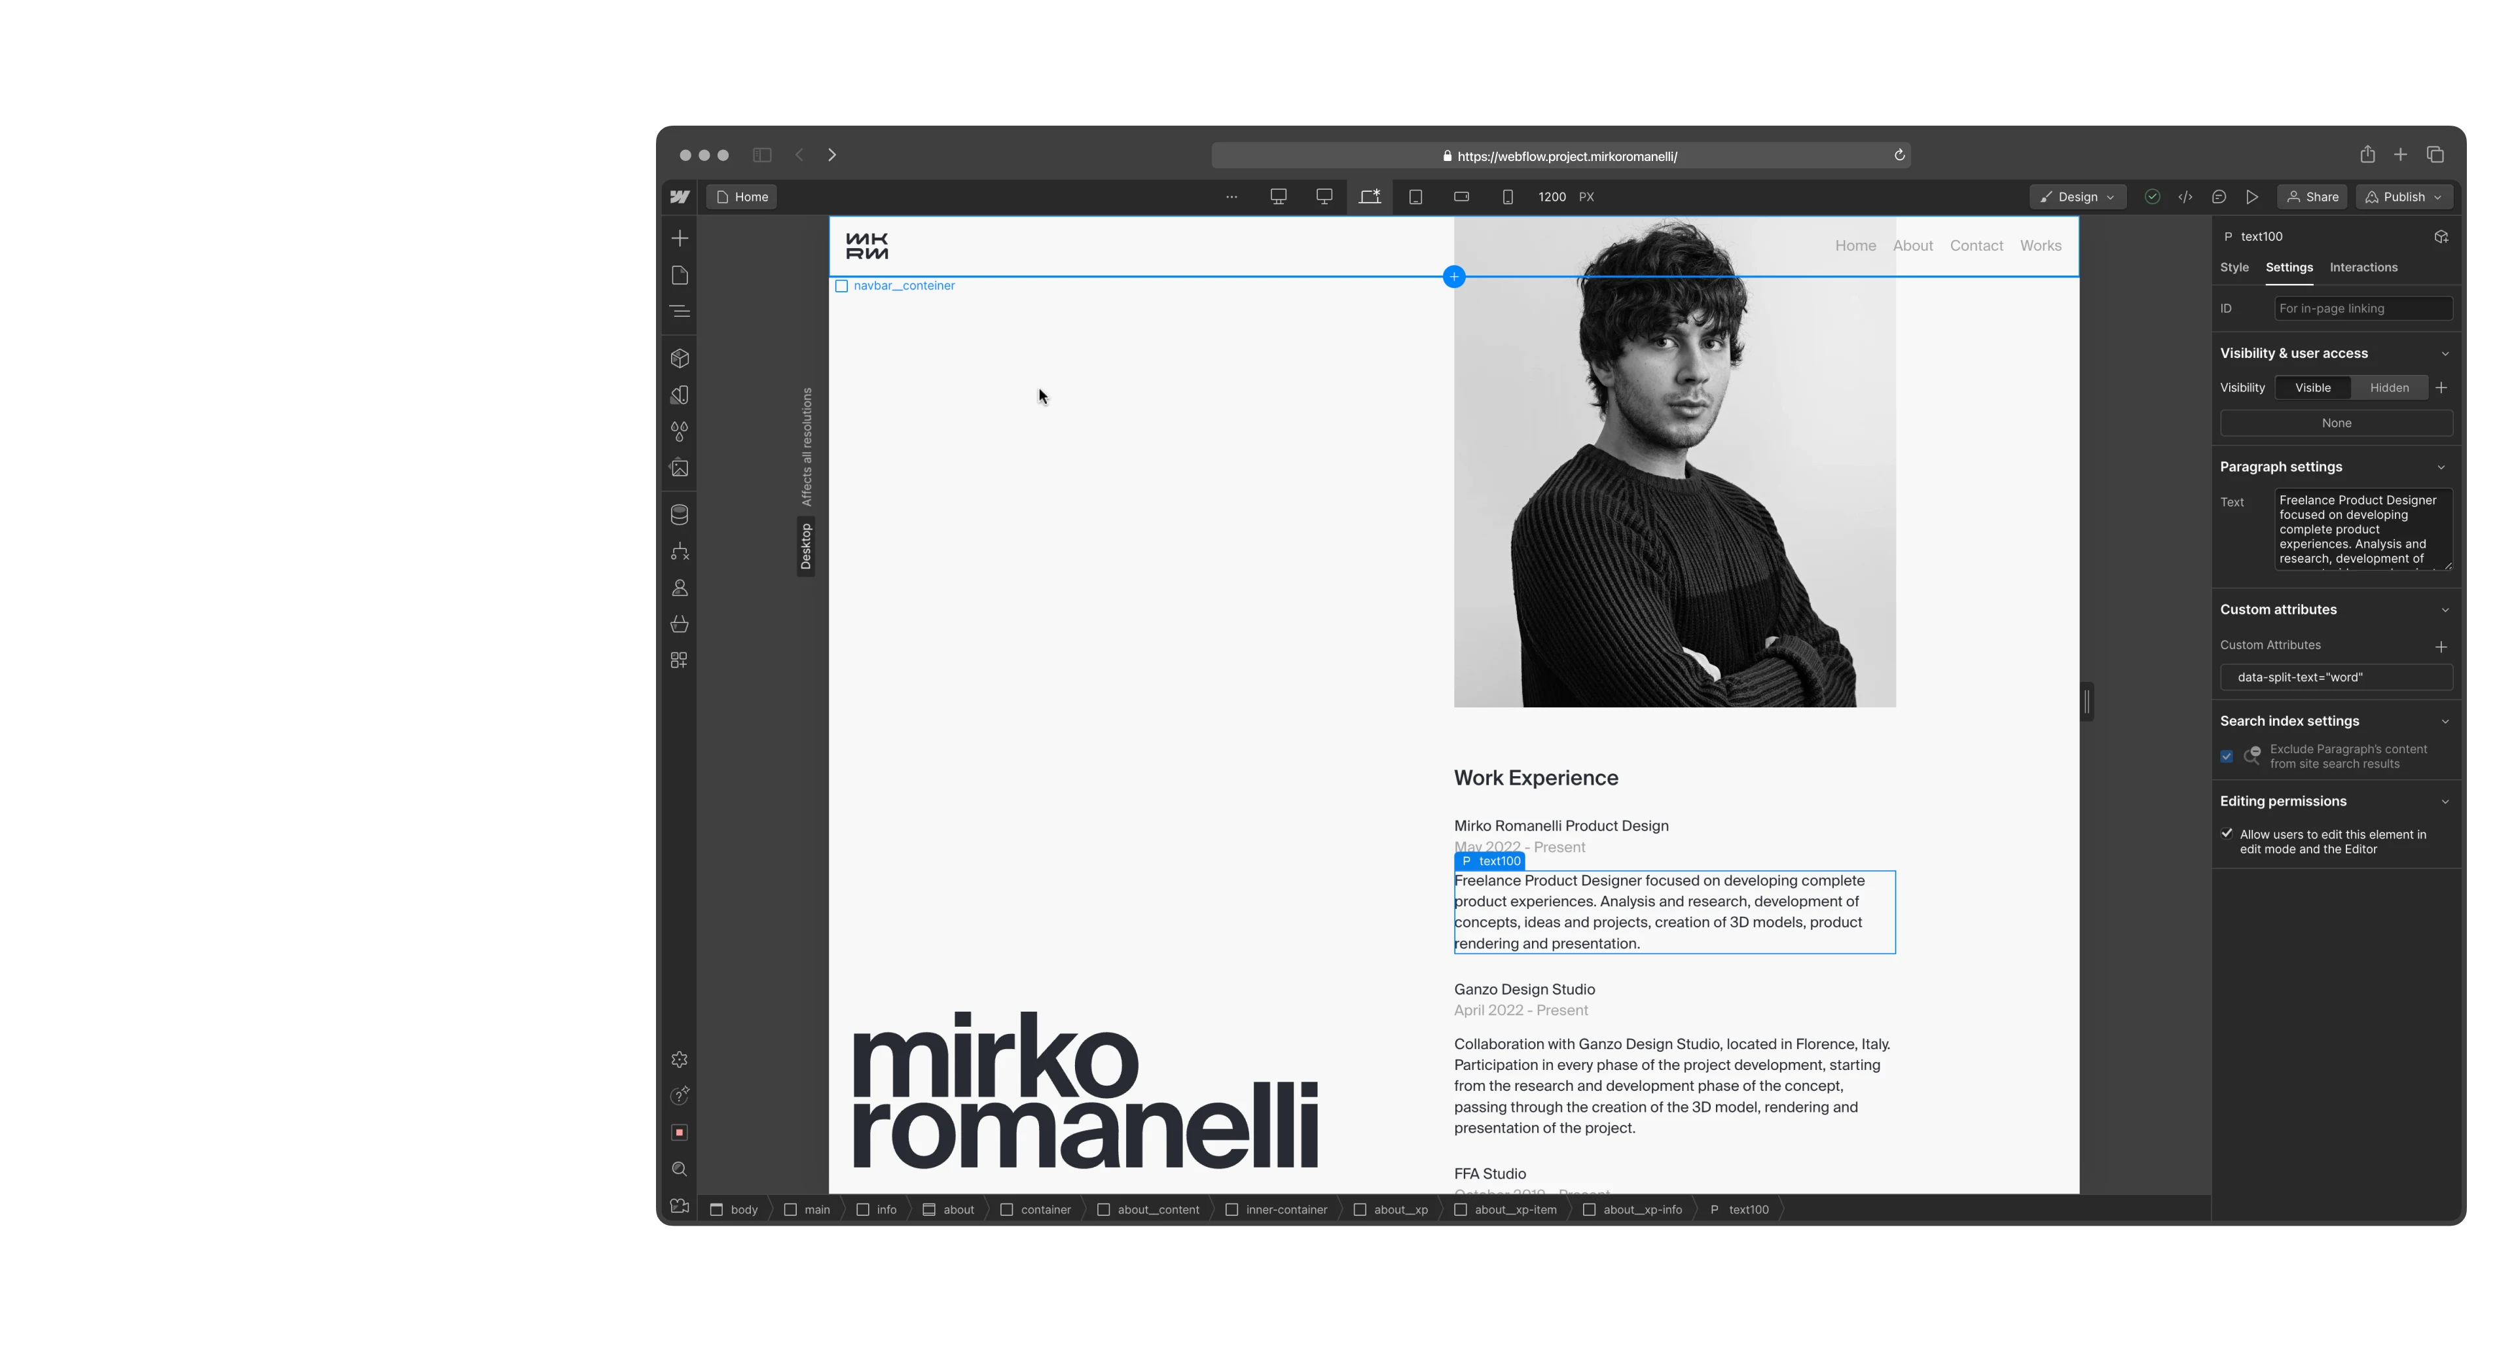The image size is (2514, 1352).
Task: Open the Navigator panel icon
Action: click(x=680, y=311)
